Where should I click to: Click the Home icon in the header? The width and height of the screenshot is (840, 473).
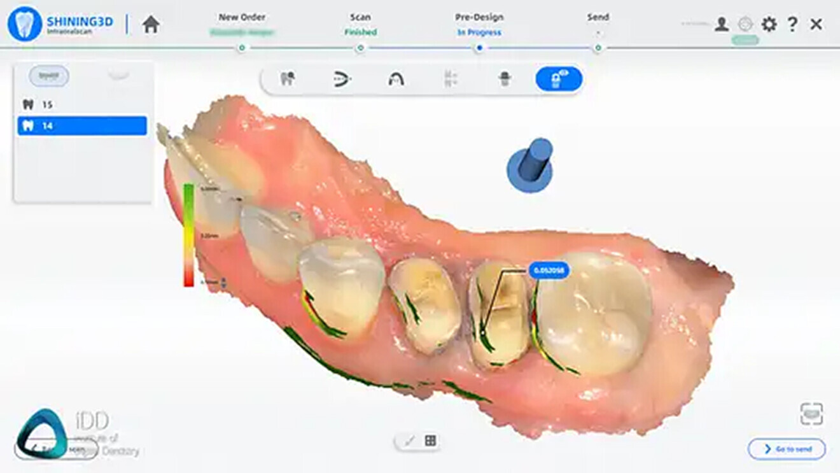pos(150,23)
